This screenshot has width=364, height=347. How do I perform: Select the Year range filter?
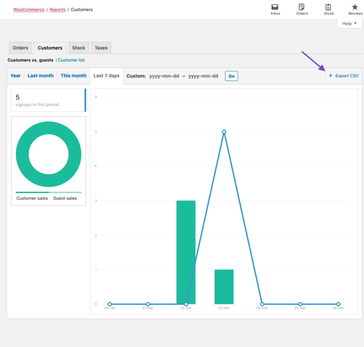[x=16, y=76]
